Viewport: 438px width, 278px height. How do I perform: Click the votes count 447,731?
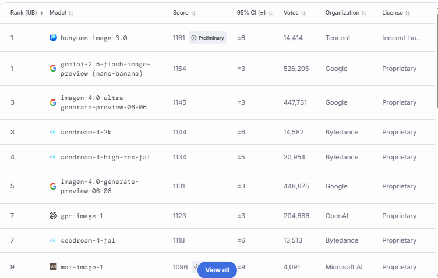(x=295, y=102)
